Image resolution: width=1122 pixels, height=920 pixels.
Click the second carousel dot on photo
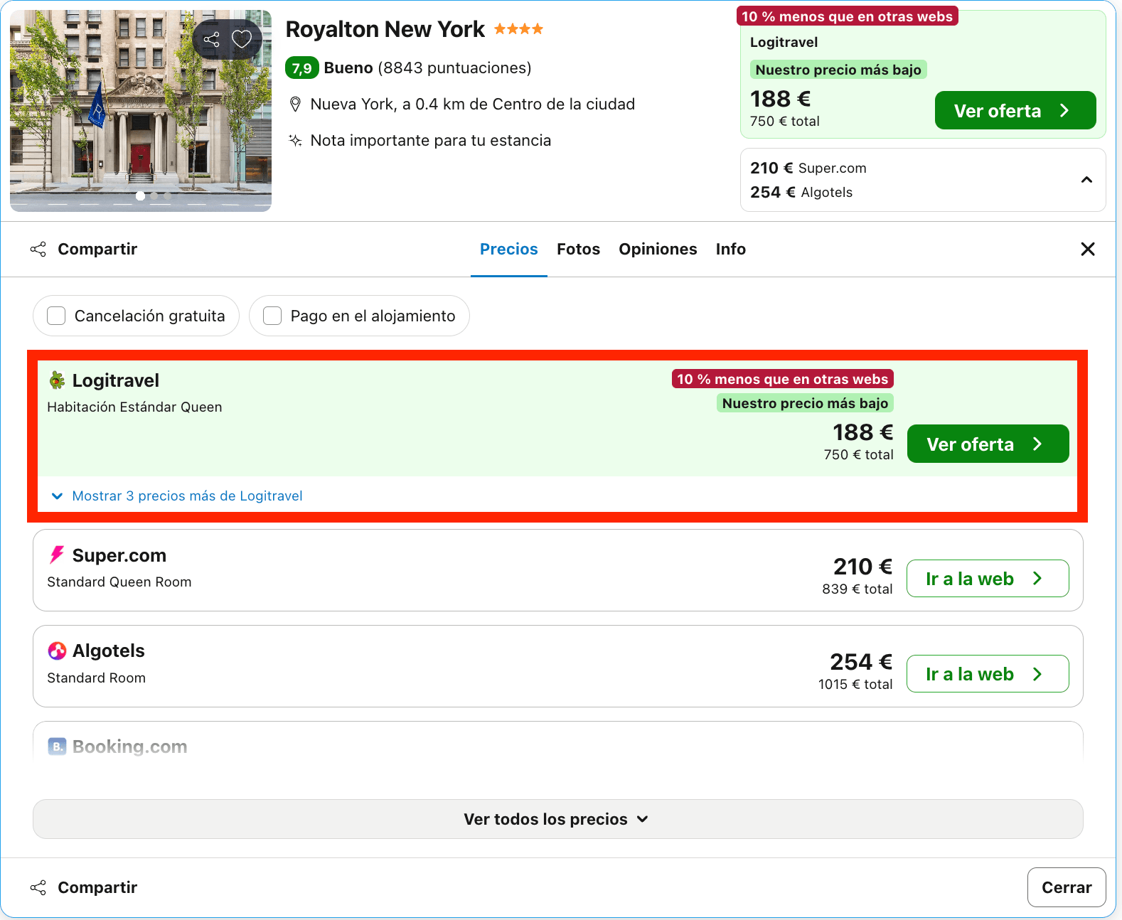(x=154, y=196)
